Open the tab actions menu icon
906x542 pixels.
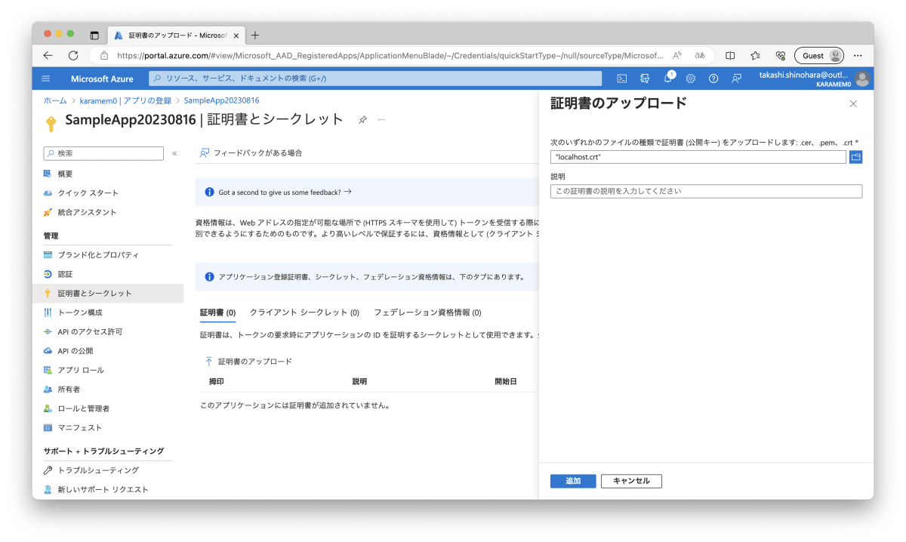click(x=94, y=35)
